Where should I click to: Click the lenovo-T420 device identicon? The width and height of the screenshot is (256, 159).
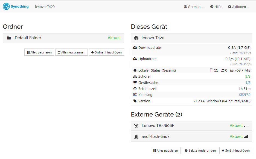coord(136,38)
